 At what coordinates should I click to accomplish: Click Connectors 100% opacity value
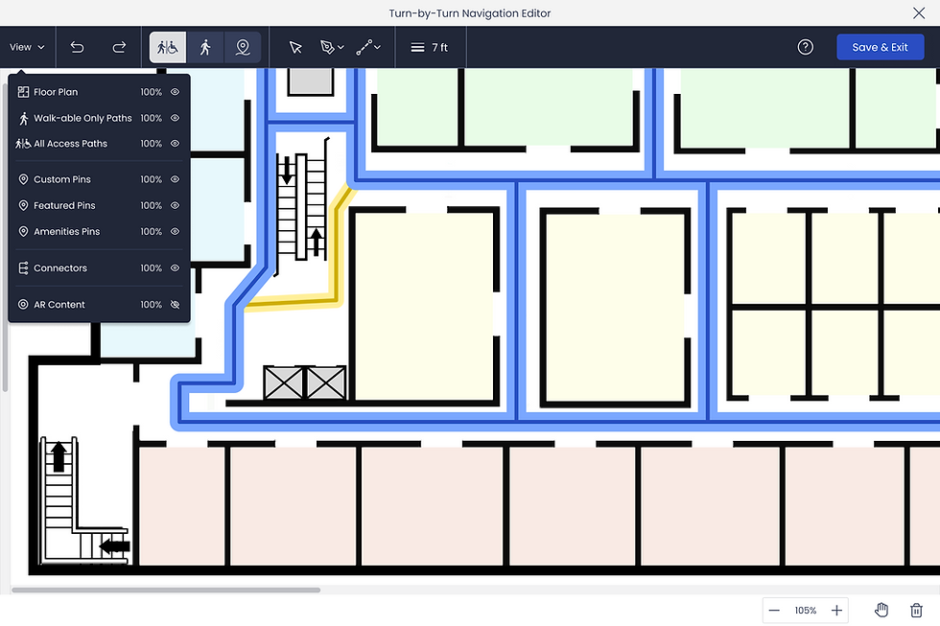(x=152, y=267)
